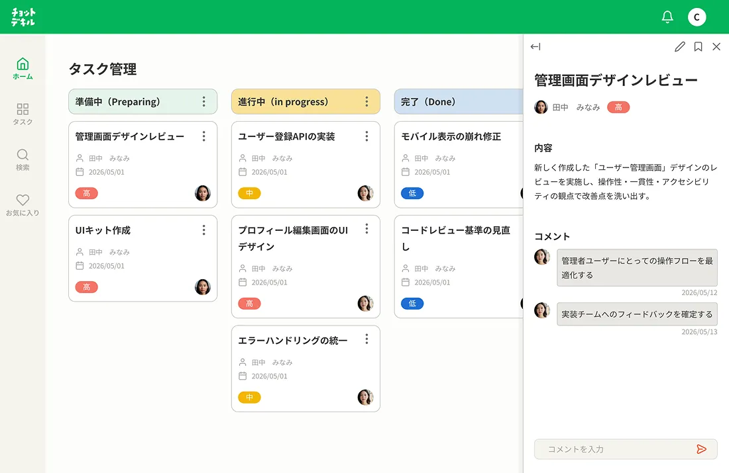729x473 pixels.
Task: Open more options on ユーザー登録APIの実装 card
Action: [x=366, y=136]
